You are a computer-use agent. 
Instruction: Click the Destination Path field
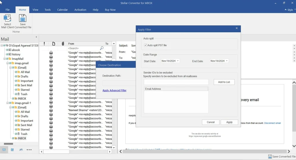119,83
